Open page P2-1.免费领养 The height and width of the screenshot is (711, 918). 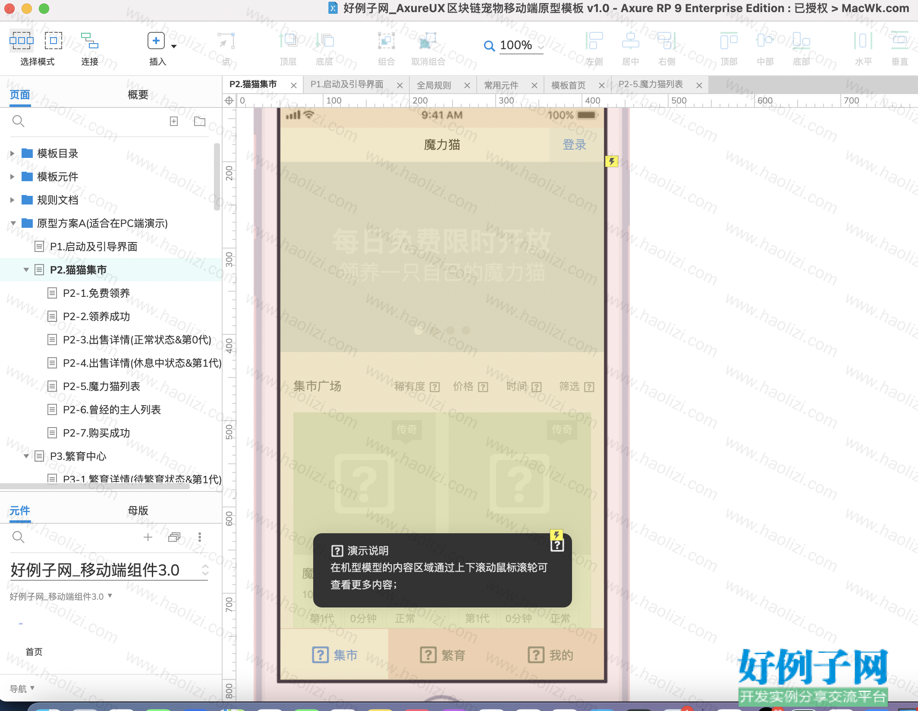pos(96,293)
